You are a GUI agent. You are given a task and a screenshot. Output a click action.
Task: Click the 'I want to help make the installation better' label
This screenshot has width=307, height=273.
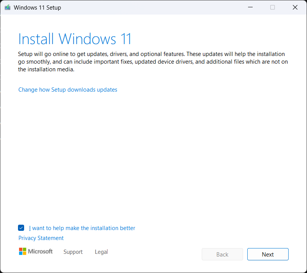(x=82, y=228)
